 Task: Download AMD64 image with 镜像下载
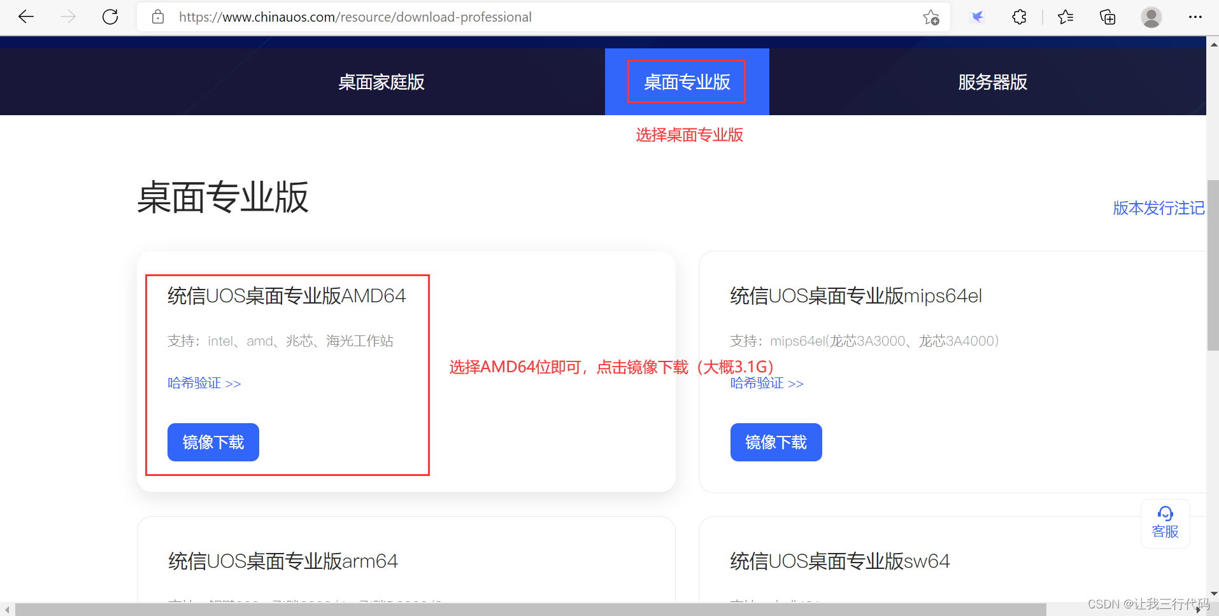pos(213,442)
